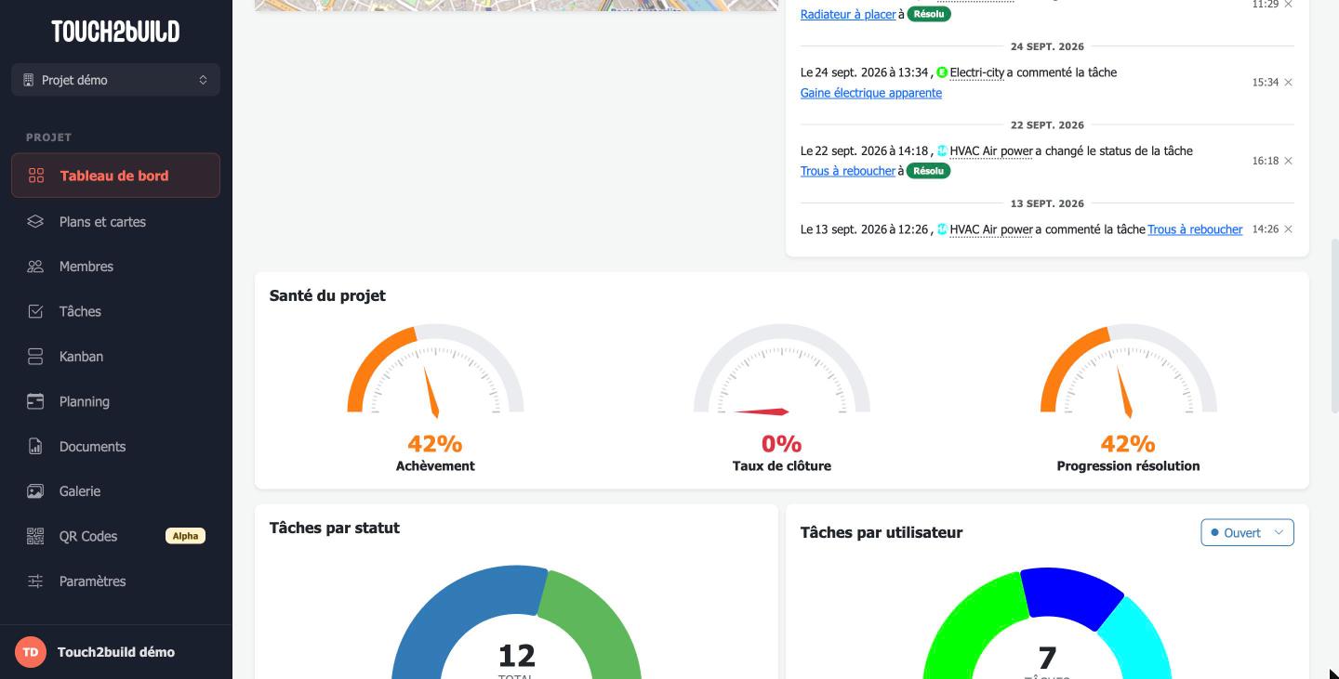Open Trous à reboucher in the 22 sept. entry

click(848, 171)
